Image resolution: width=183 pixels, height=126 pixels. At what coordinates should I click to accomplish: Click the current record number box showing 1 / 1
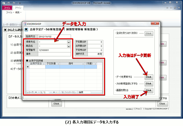click(45, 92)
